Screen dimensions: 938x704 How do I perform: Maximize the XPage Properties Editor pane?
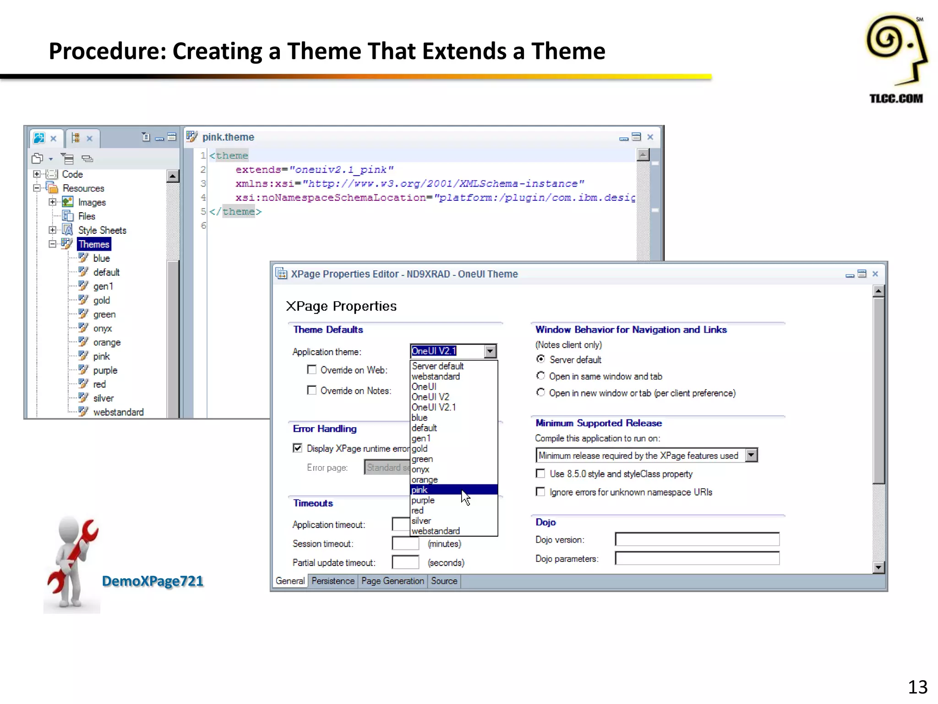862,274
